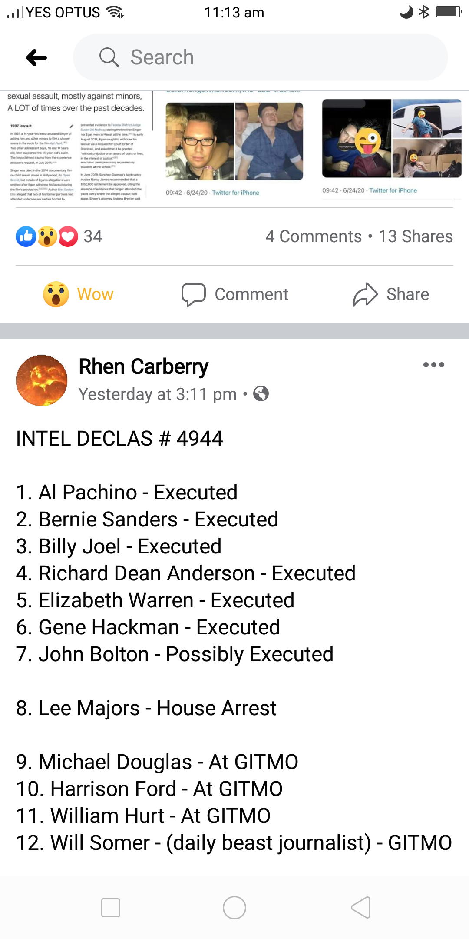Tap the back arrow icon

point(36,57)
